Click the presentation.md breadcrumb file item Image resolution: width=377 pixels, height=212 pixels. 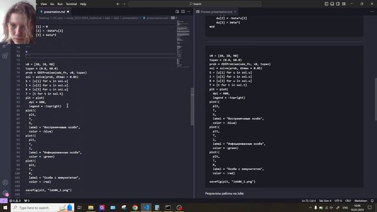tap(157, 18)
